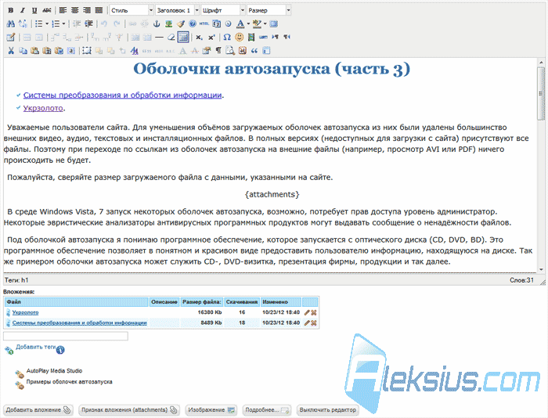Toggle italic text formatting

(23, 10)
